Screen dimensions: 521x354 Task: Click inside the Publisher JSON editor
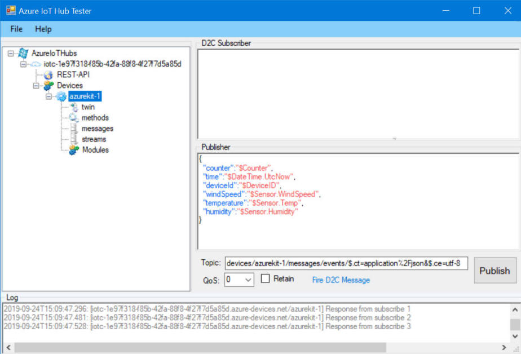click(358, 201)
